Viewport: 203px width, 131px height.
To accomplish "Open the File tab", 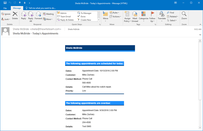I will click(5, 8).
